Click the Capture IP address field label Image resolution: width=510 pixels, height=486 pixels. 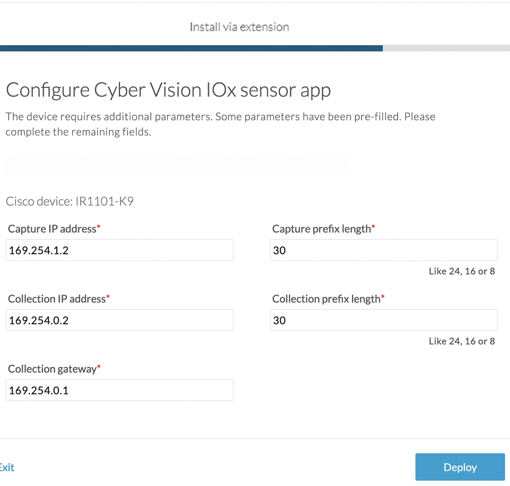coord(52,228)
